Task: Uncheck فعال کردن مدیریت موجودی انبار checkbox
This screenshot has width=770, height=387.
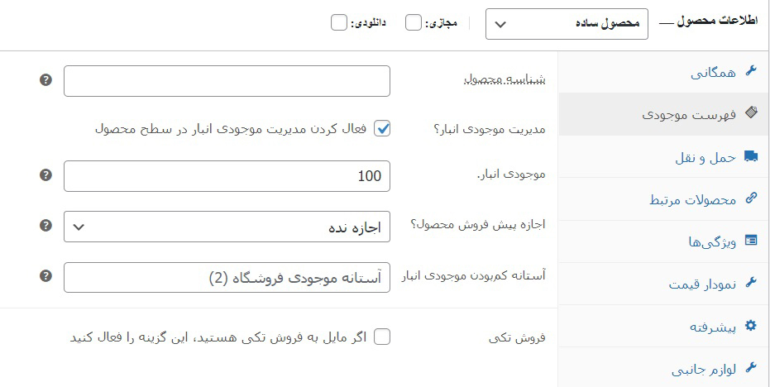Action: [x=382, y=129]
